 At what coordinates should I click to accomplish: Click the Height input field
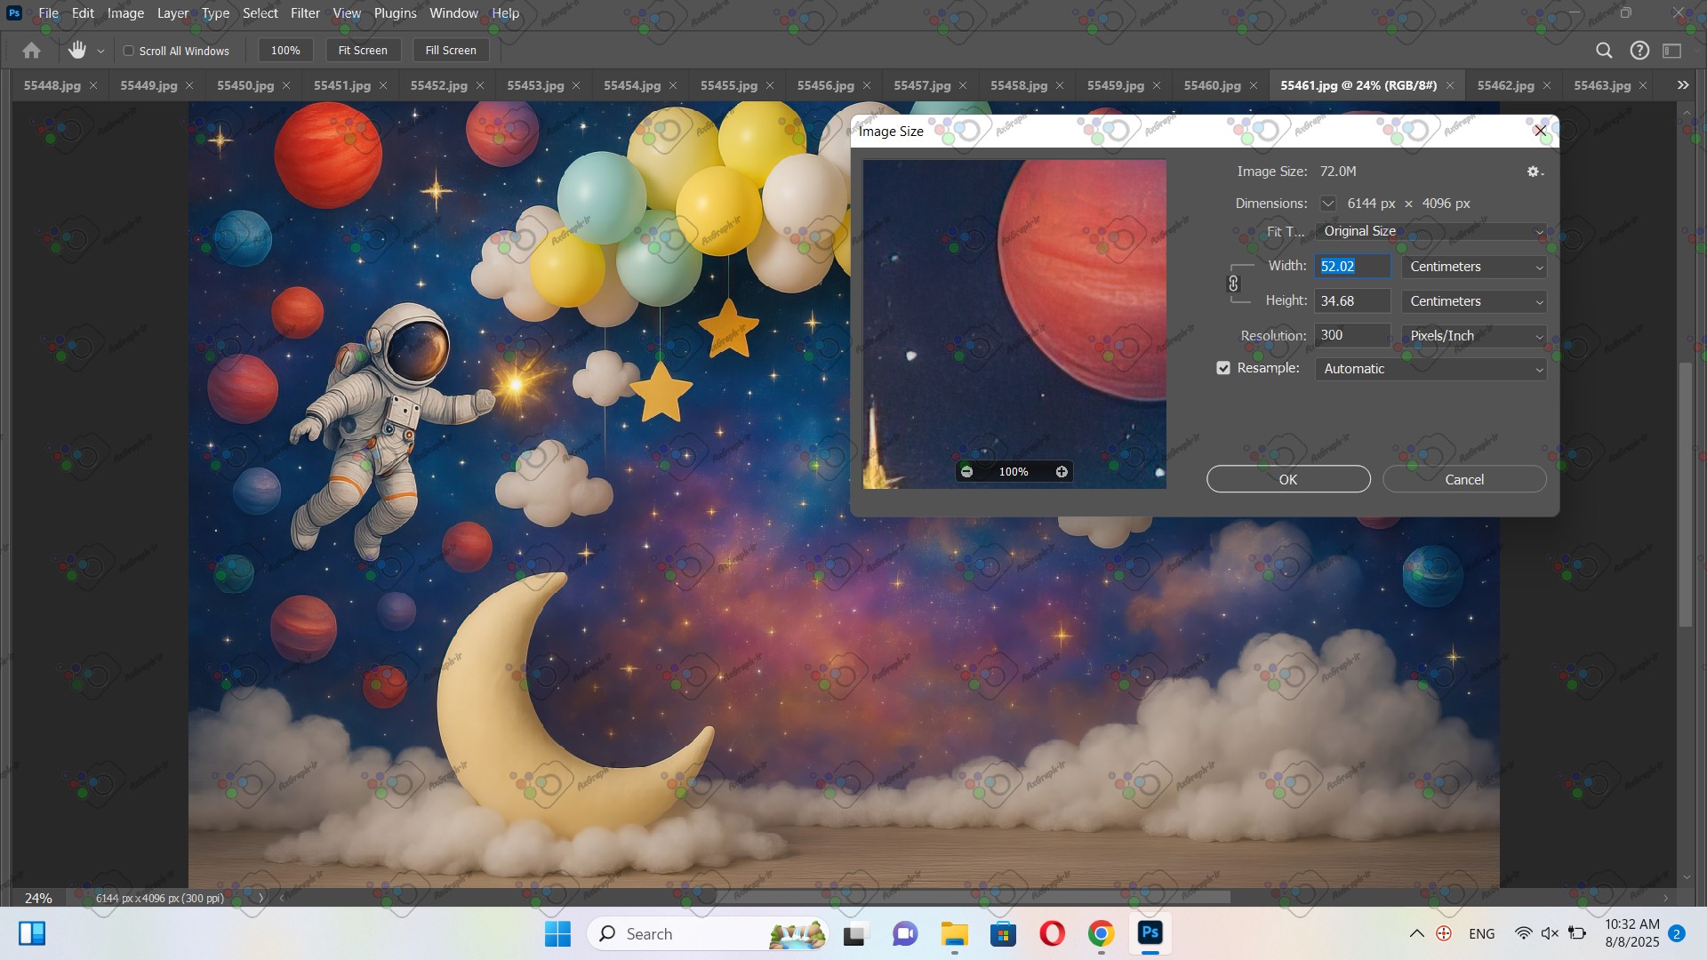[1351, 301]
